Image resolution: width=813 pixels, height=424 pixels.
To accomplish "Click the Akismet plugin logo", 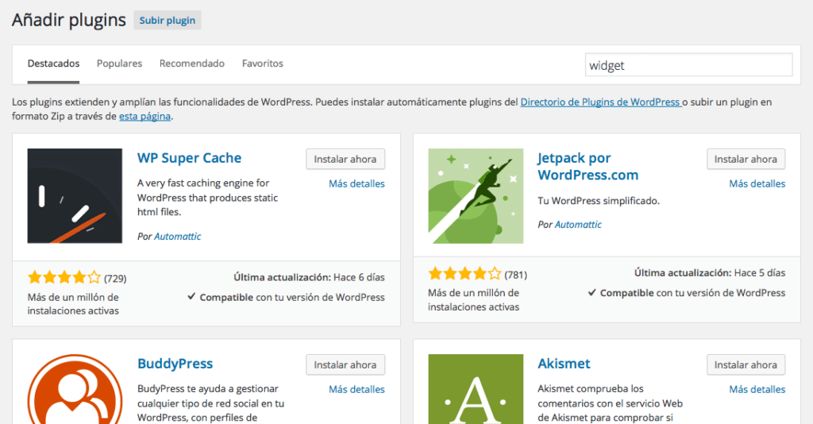I will point(476,389).
